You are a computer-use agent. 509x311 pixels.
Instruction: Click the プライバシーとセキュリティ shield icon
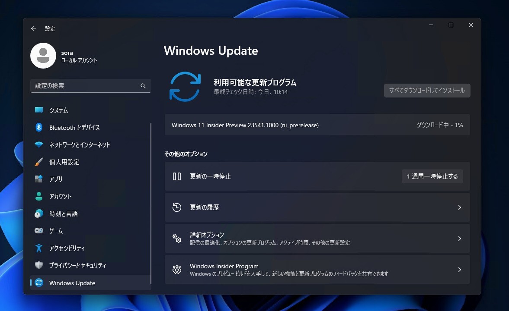pyautogui.click(x=38, y=265)
